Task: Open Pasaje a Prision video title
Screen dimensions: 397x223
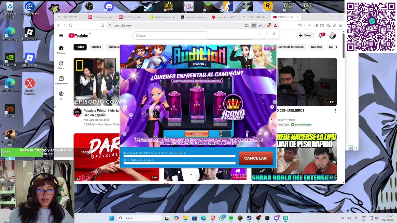Action: coord(101,113)
